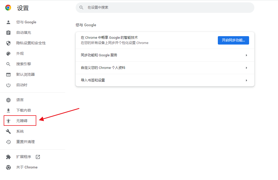278x180 pixels.
Task: Click the text 在 Chrome 中畅享 Google 的智能技术
Action: [x=109, y=37]
